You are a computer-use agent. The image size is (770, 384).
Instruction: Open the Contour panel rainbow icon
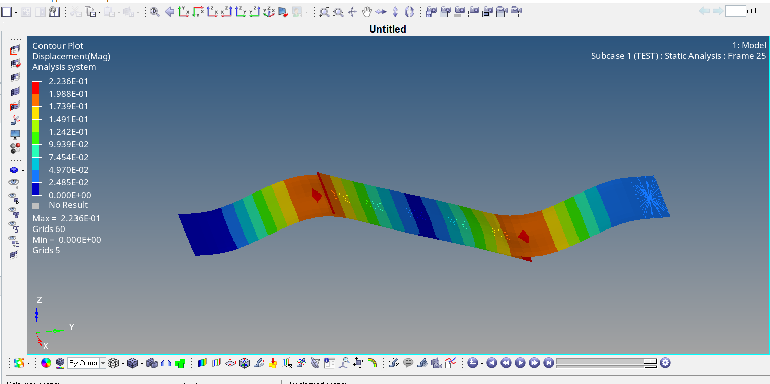pos(202,363)
